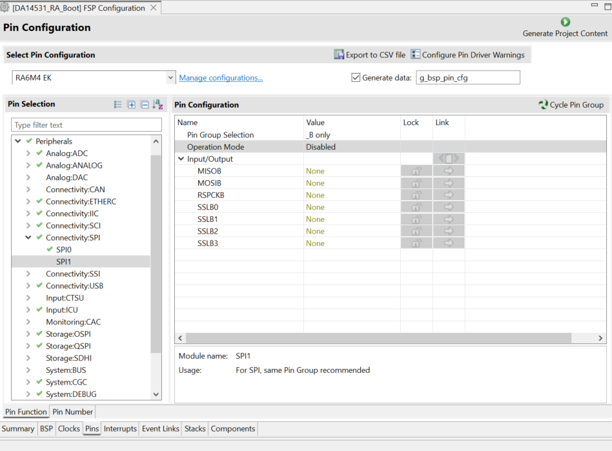Click the Generate Project Content green icon
The height and width of the screenshot is (451, 612).
point(565,22)
